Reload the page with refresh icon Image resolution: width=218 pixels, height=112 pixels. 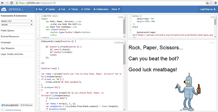pos(12,3)
